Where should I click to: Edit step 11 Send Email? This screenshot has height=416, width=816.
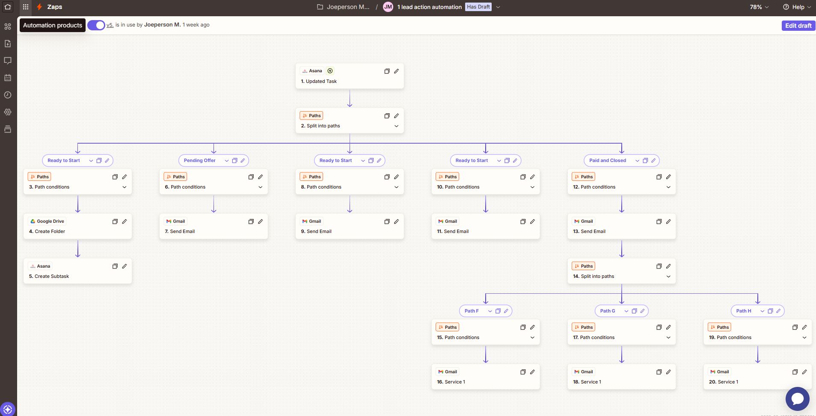point(532,221)
